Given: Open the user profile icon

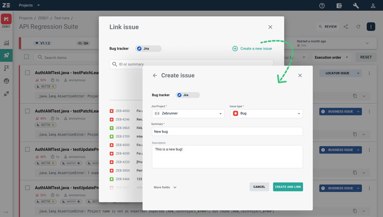Looking at the screenshot, I should coord(373,6).
